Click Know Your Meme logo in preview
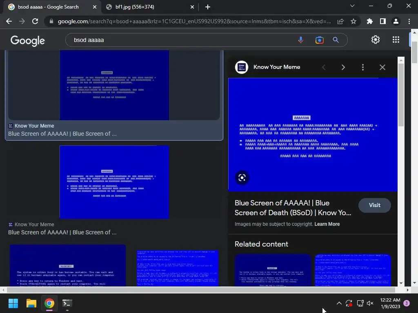The height and width of the screenshot is (313, 418). [242, 67]
